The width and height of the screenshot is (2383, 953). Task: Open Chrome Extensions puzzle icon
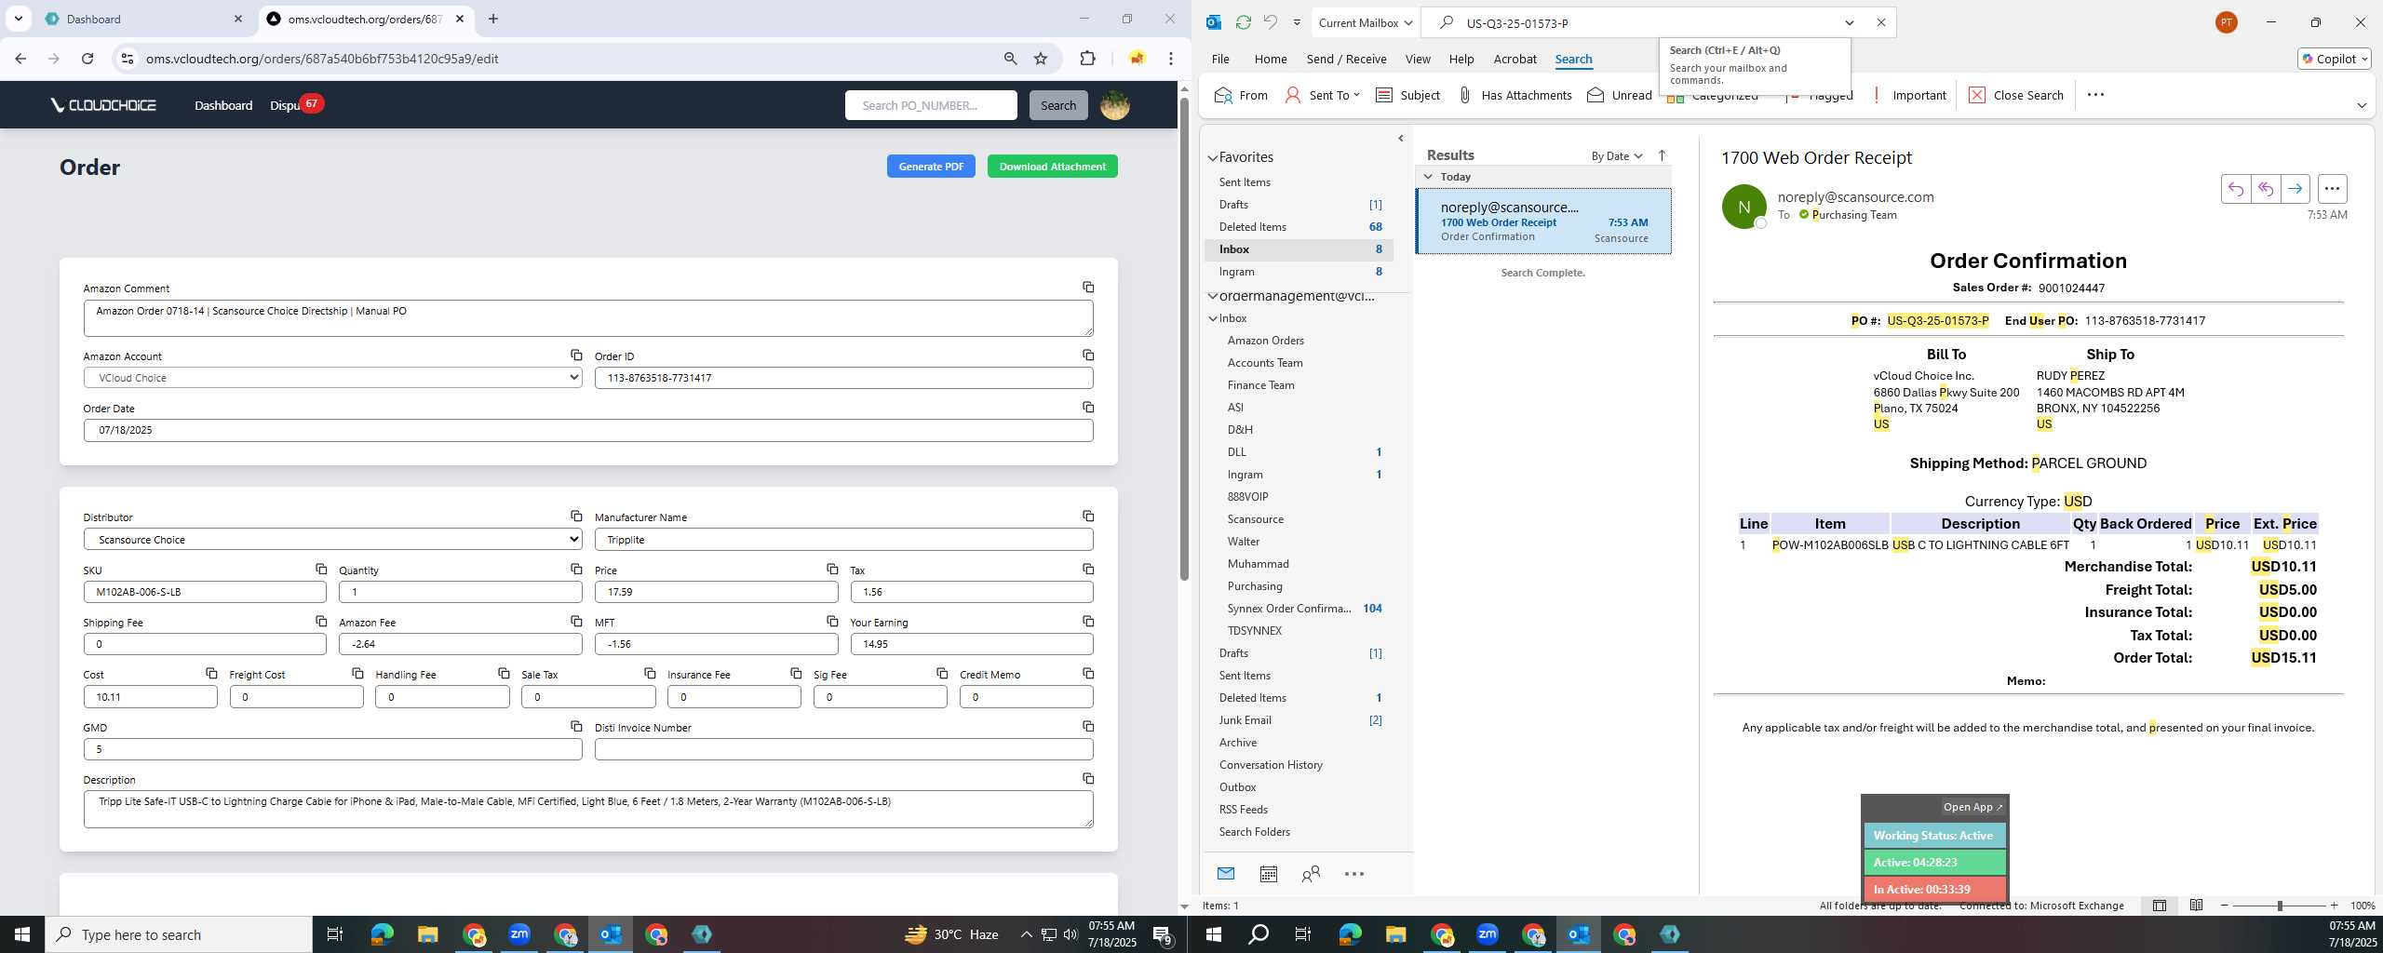click(x=1087, y=59)
